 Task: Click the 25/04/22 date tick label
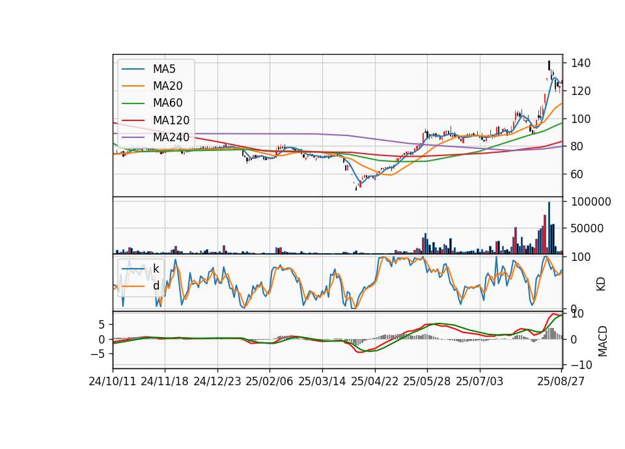tap(375, 381)
